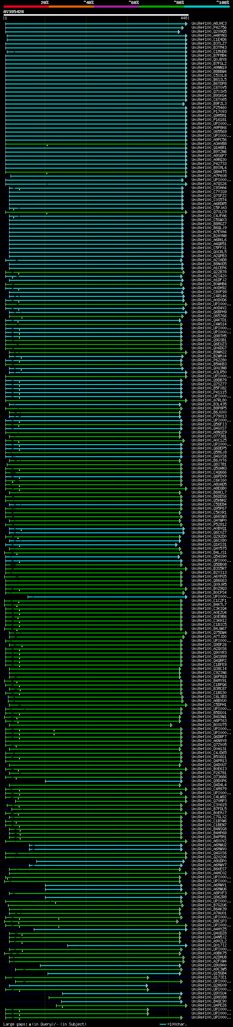Open UniRef100_Q1H8R1 entry
The image size is (233, 1027).
pos(209,148)
